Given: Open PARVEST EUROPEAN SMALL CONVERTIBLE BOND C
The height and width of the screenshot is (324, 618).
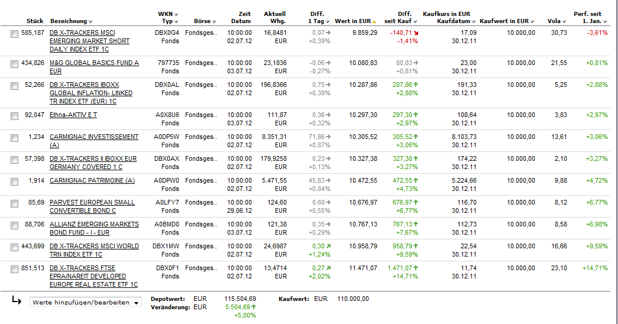Looking at the screenshot, I should tap(92, 206).
